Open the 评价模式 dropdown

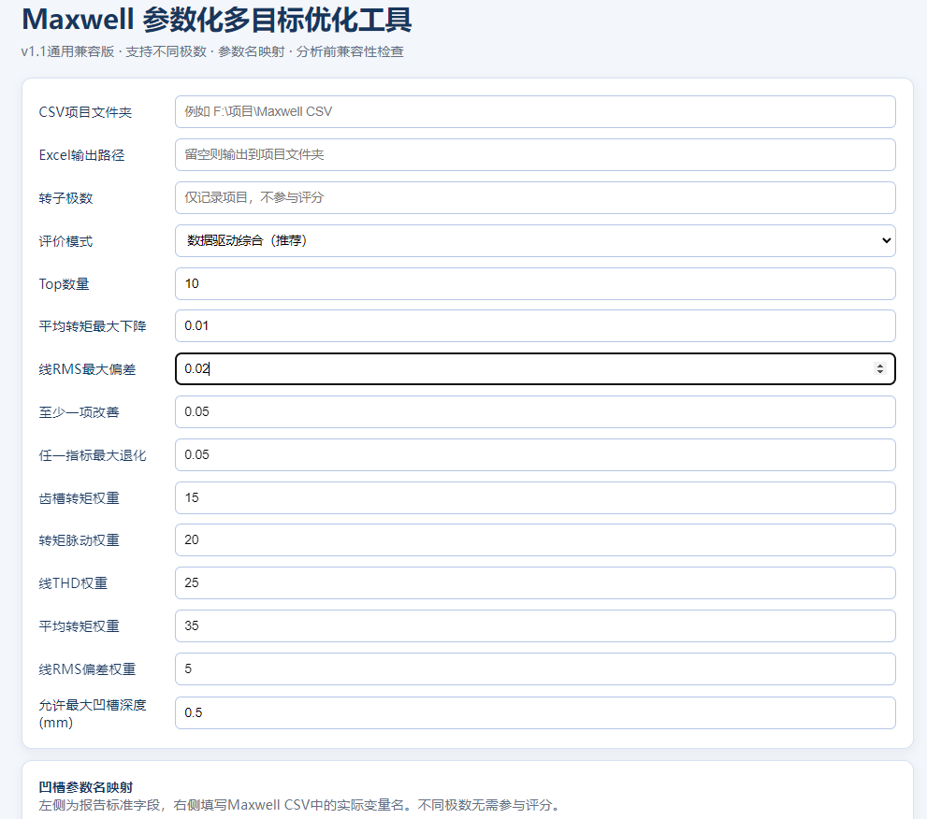[535, 240]
